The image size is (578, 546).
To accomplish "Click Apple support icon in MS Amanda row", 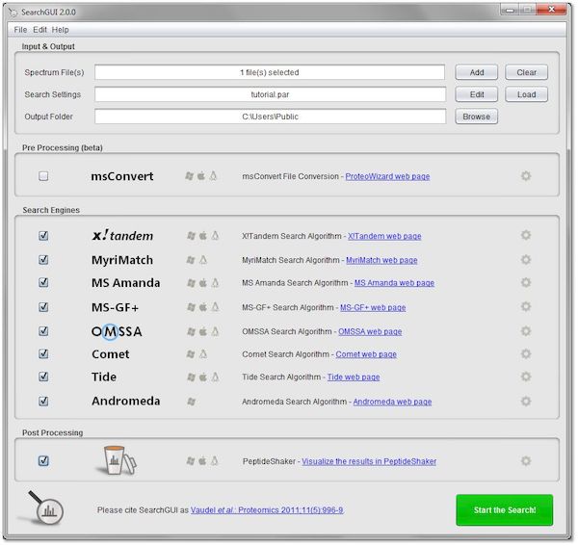I will coord(202,283).
